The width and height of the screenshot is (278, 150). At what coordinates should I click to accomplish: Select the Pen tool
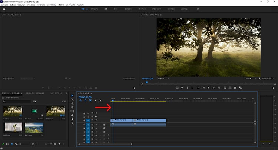click(72, 115)
